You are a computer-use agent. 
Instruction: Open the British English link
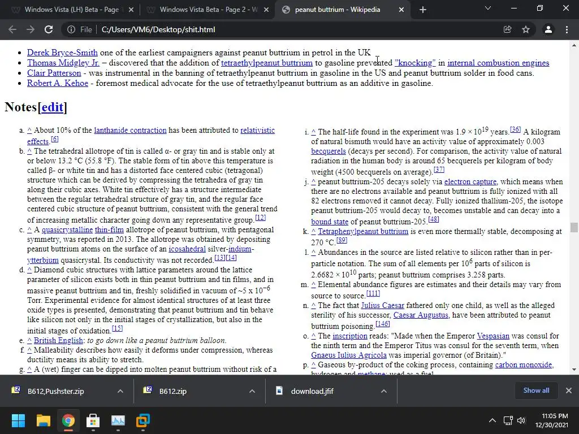pyautogui.click(x=58, y=340)
